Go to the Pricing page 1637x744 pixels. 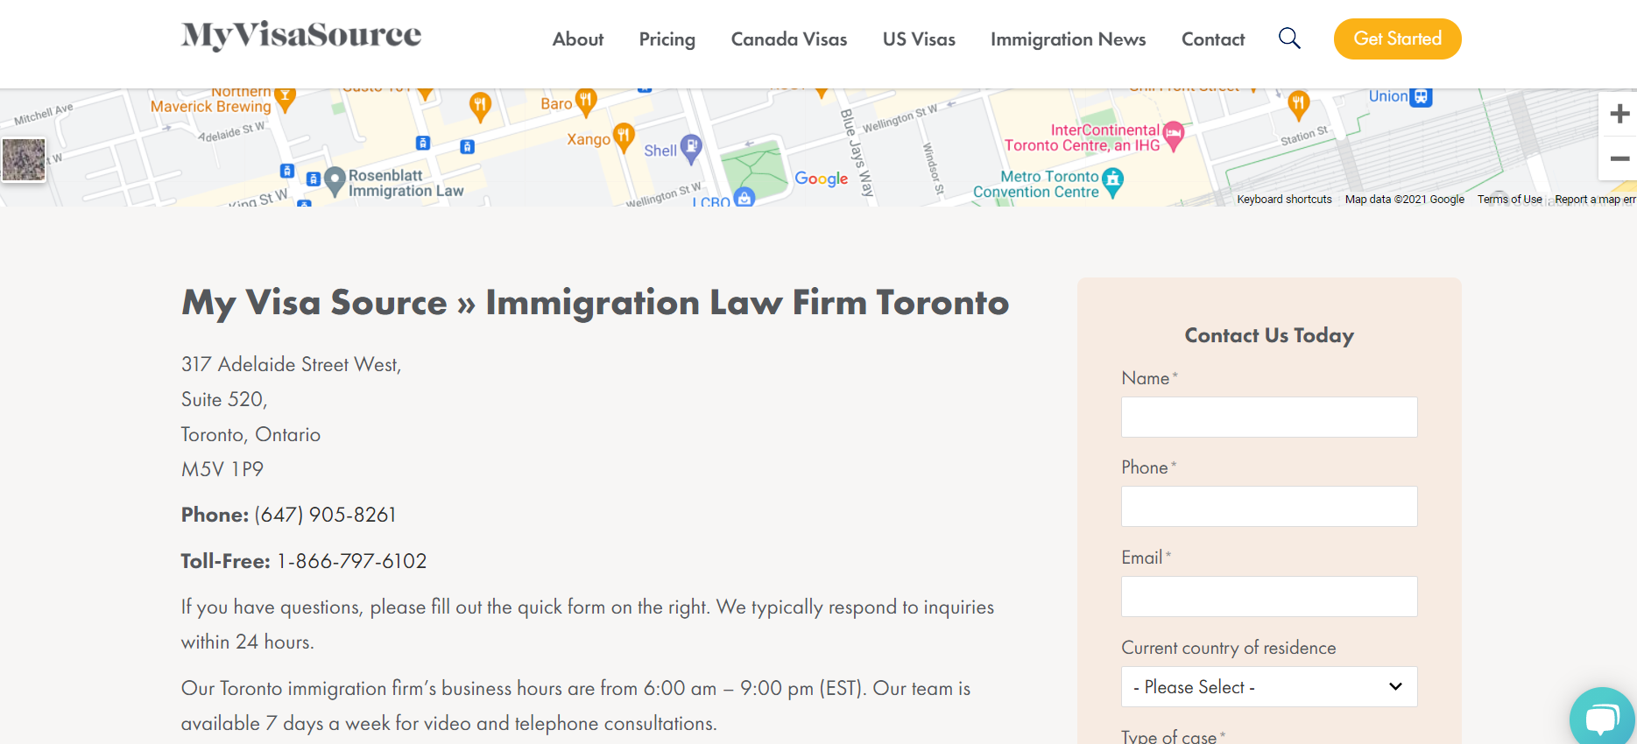[x=667, y=39]
